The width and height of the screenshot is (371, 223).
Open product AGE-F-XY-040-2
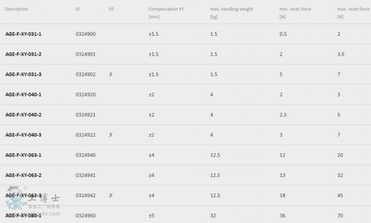click(23, 115)
